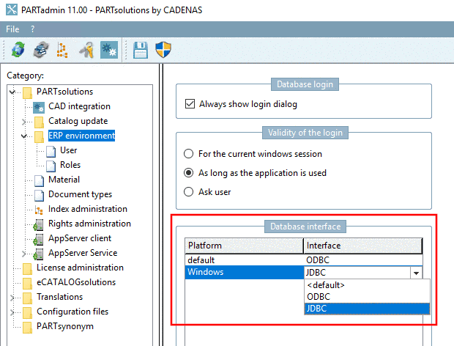This screenshot has width=454, height=346.
Task: Click the Interface column header
Action: [362, 246]
